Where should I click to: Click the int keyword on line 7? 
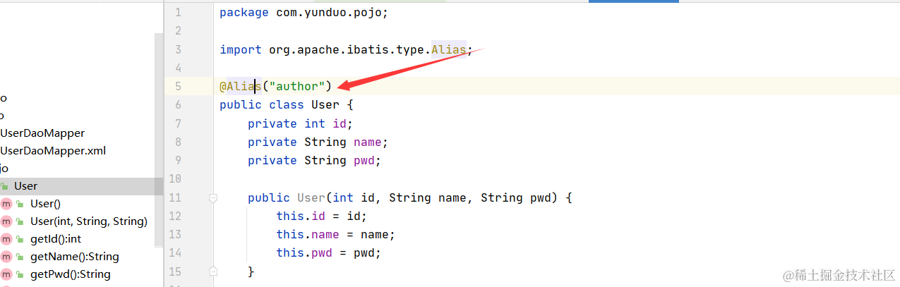315,123
